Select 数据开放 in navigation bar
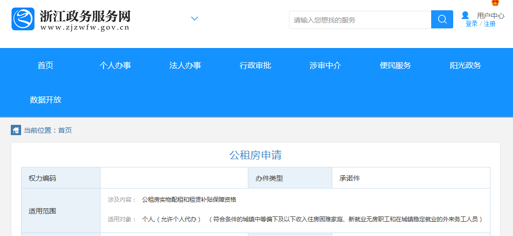Screen dimensions: 513x236 46,100
